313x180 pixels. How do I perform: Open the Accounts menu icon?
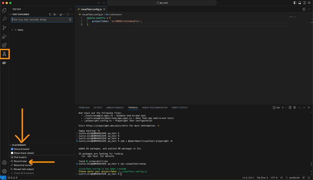pyautogui.click(x=4, y=163)
